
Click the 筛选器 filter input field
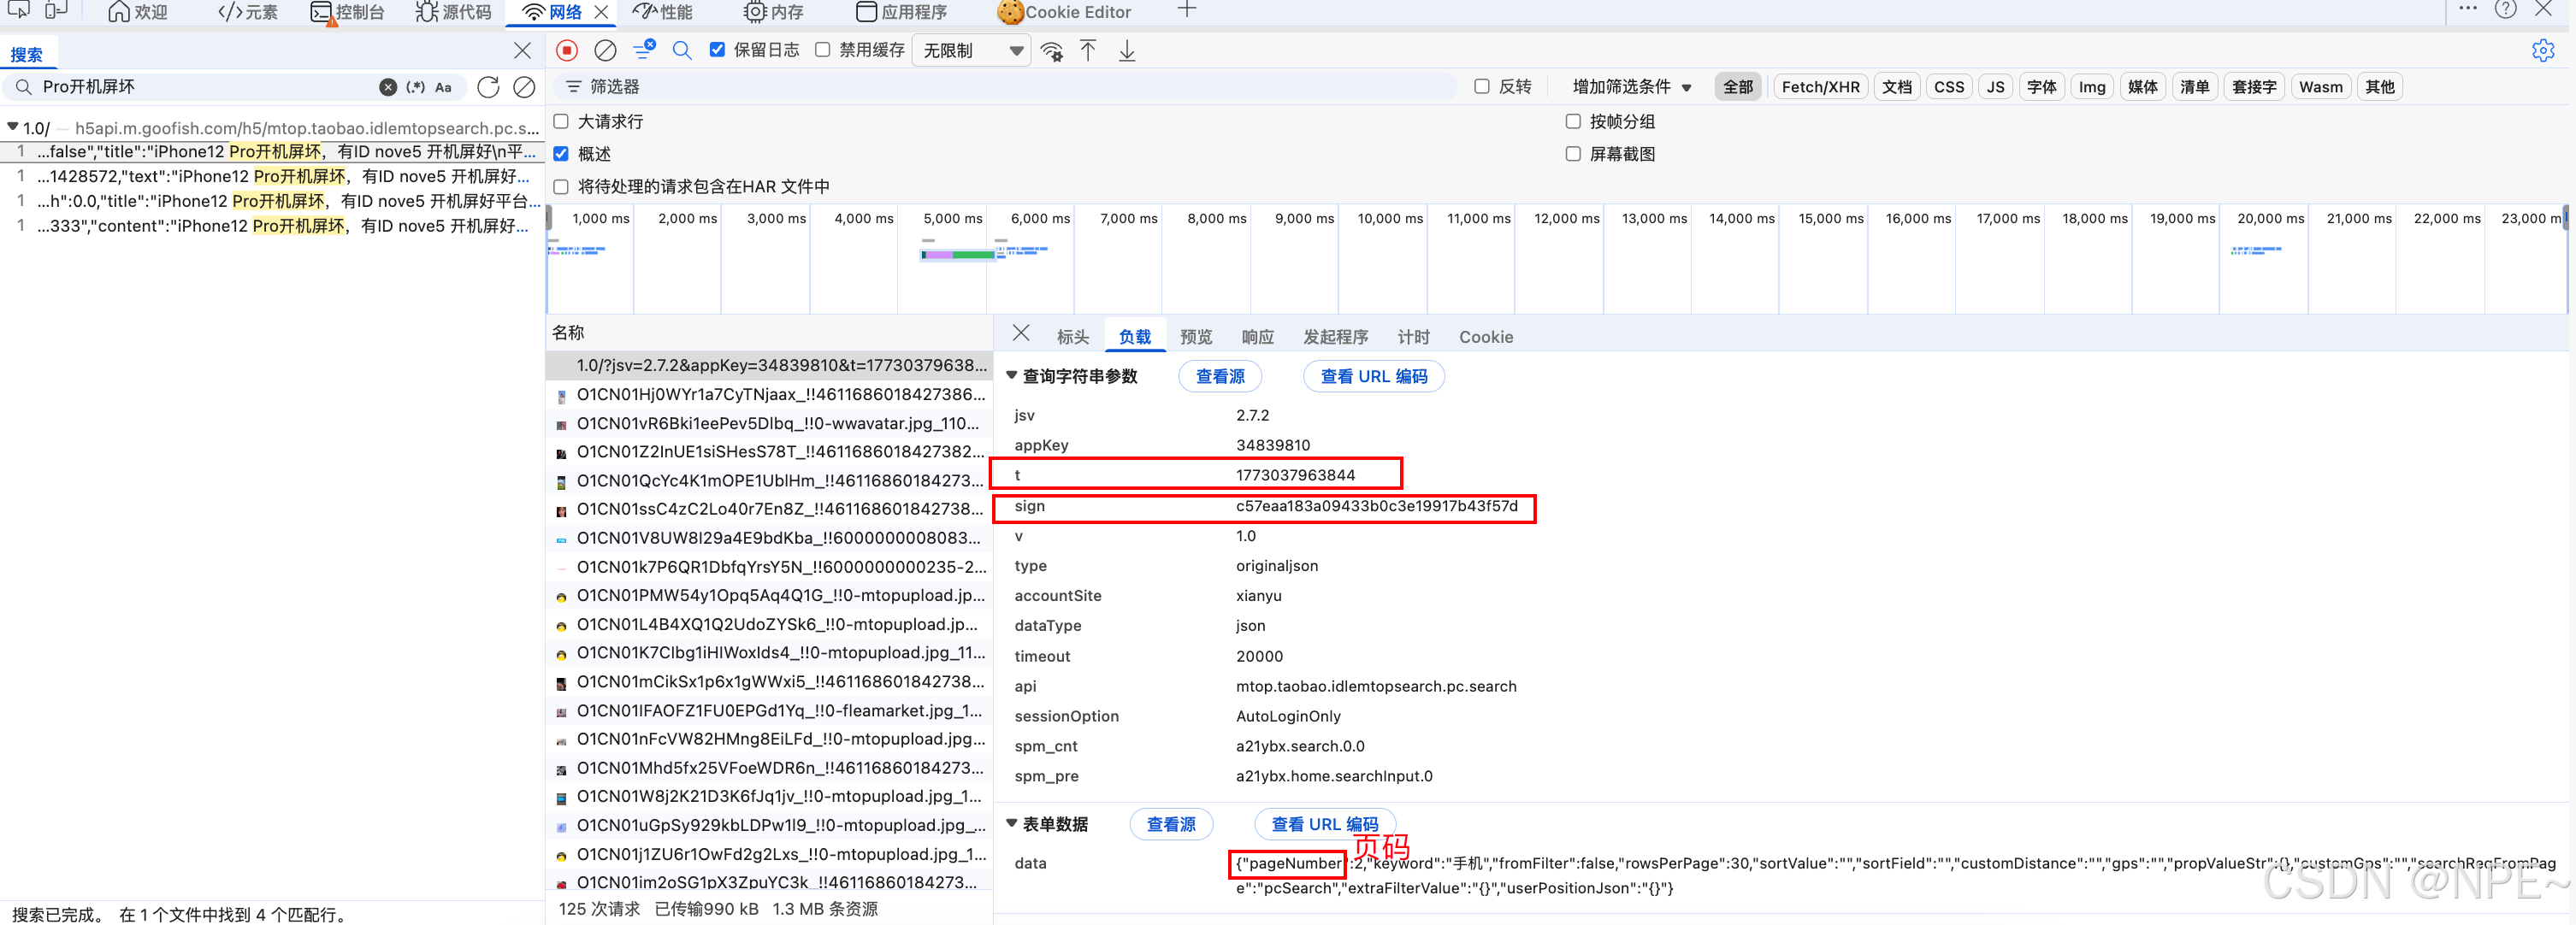(x=1000, y=87)
